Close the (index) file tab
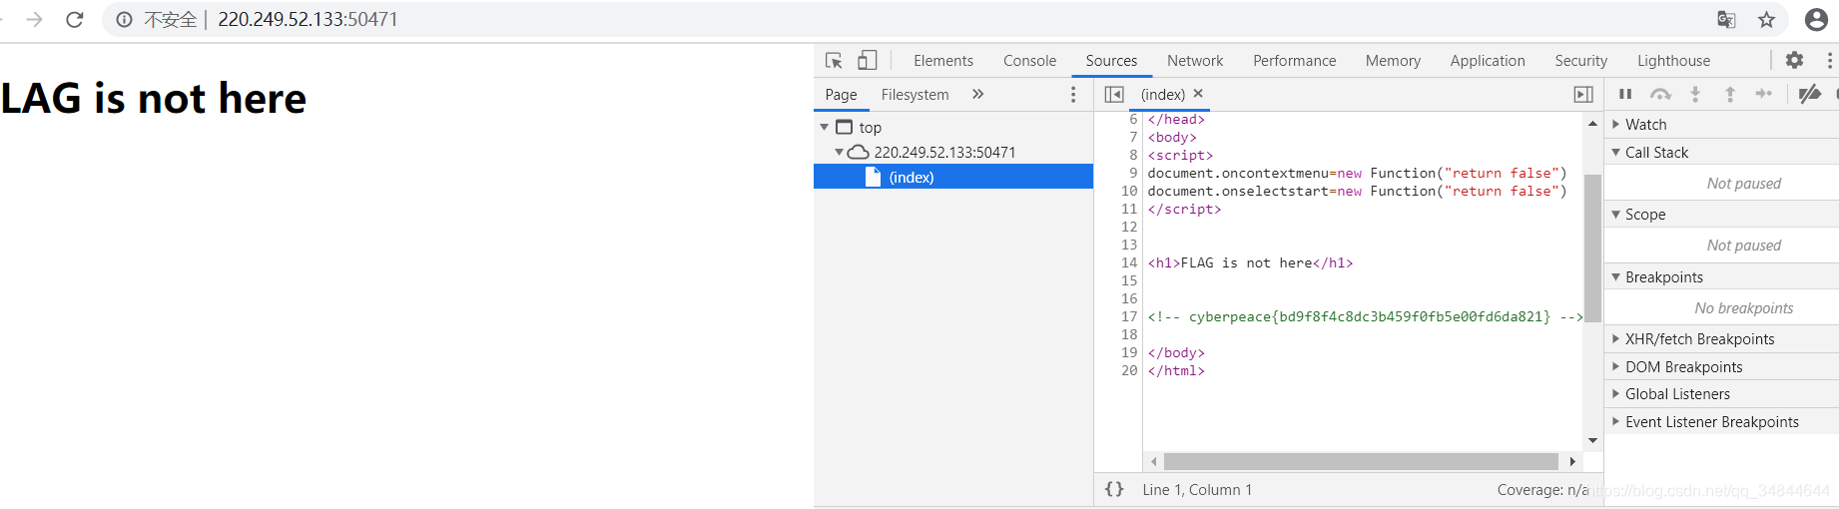This screenshot has height=509, width=1839. click(x=1198, y=93)
